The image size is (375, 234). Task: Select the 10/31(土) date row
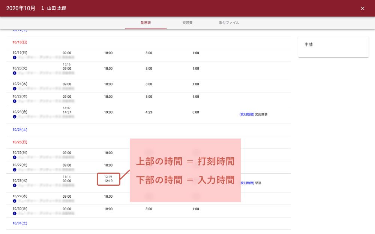(20, 223)
